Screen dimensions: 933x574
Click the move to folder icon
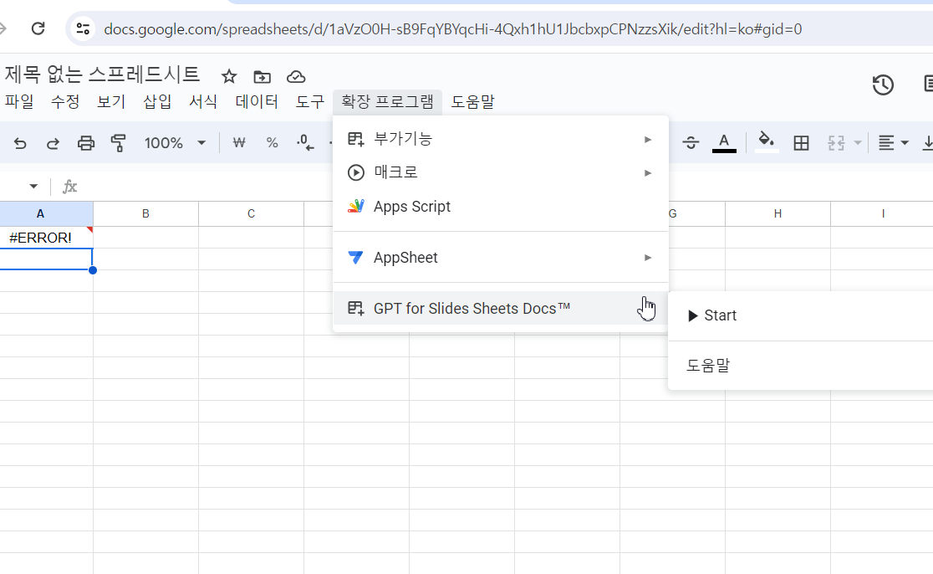coord(263,76)
